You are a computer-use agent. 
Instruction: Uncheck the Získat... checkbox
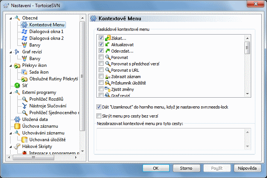coord(101,38)
